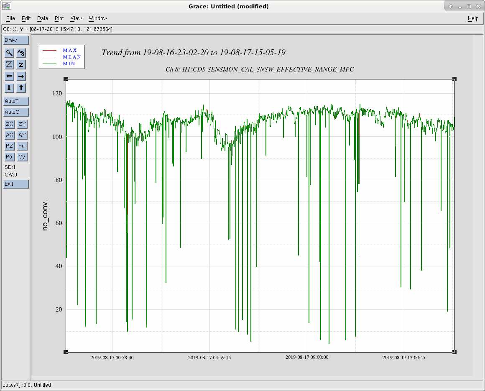Screen dimensions: 485x391
Task: Click the top-right graph frame handle
Action: pos(454,79)
